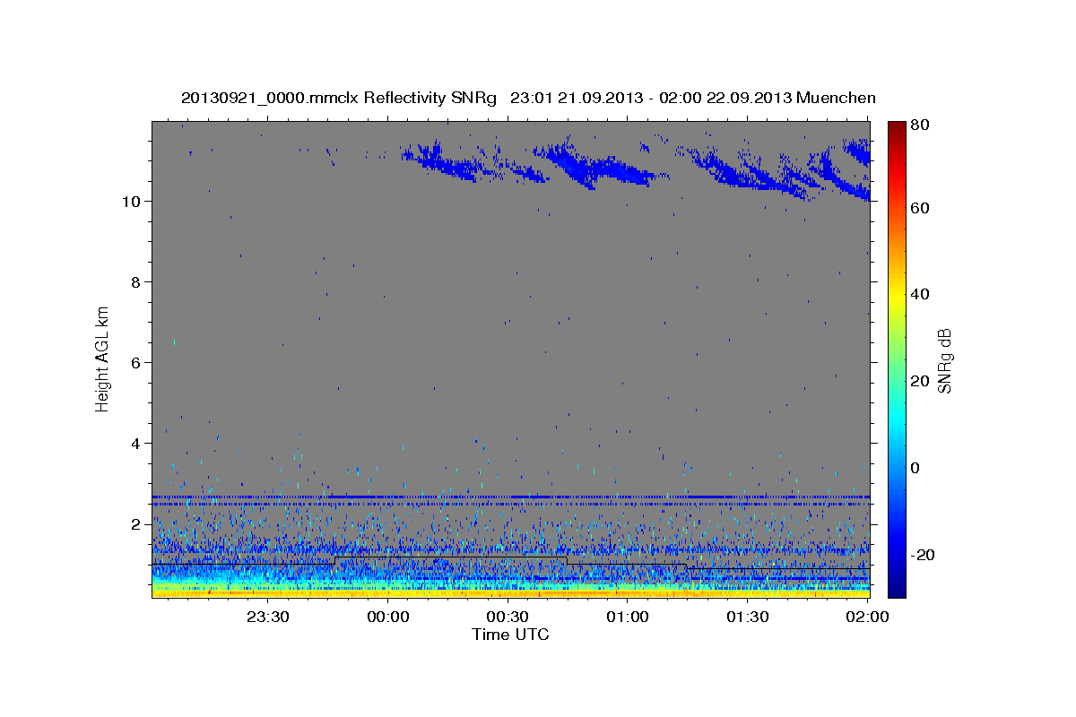
Task: Click the 23:30 time tick label
Action: (267, 617)
